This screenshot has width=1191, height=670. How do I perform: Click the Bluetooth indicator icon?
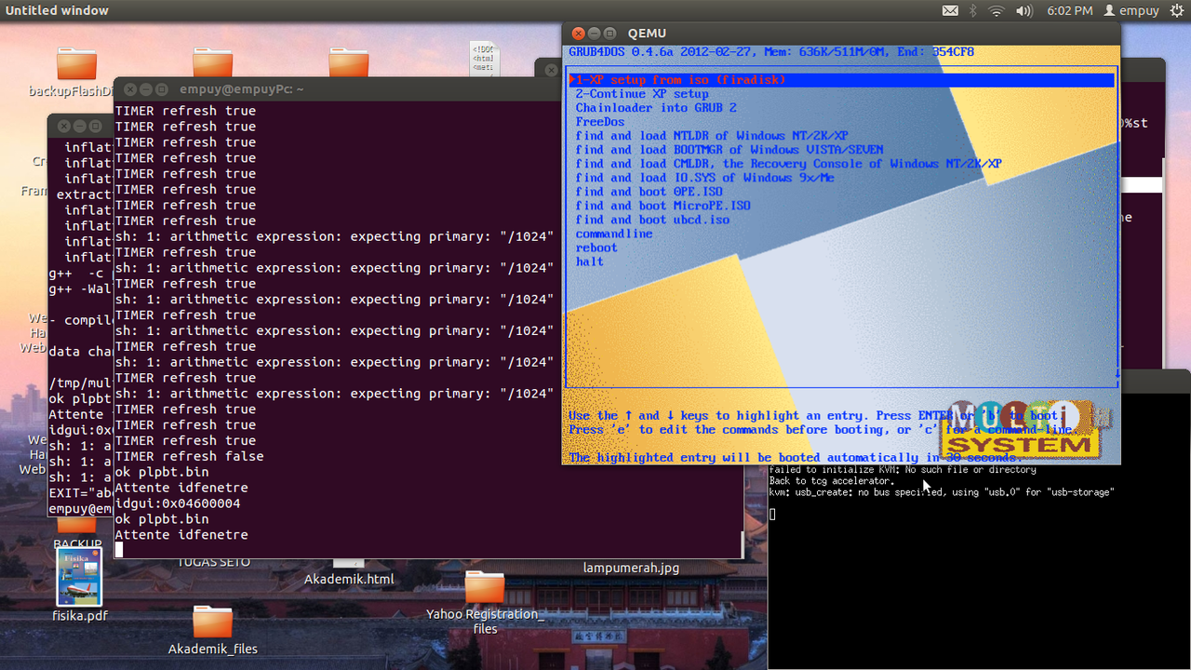pos(973,10)
